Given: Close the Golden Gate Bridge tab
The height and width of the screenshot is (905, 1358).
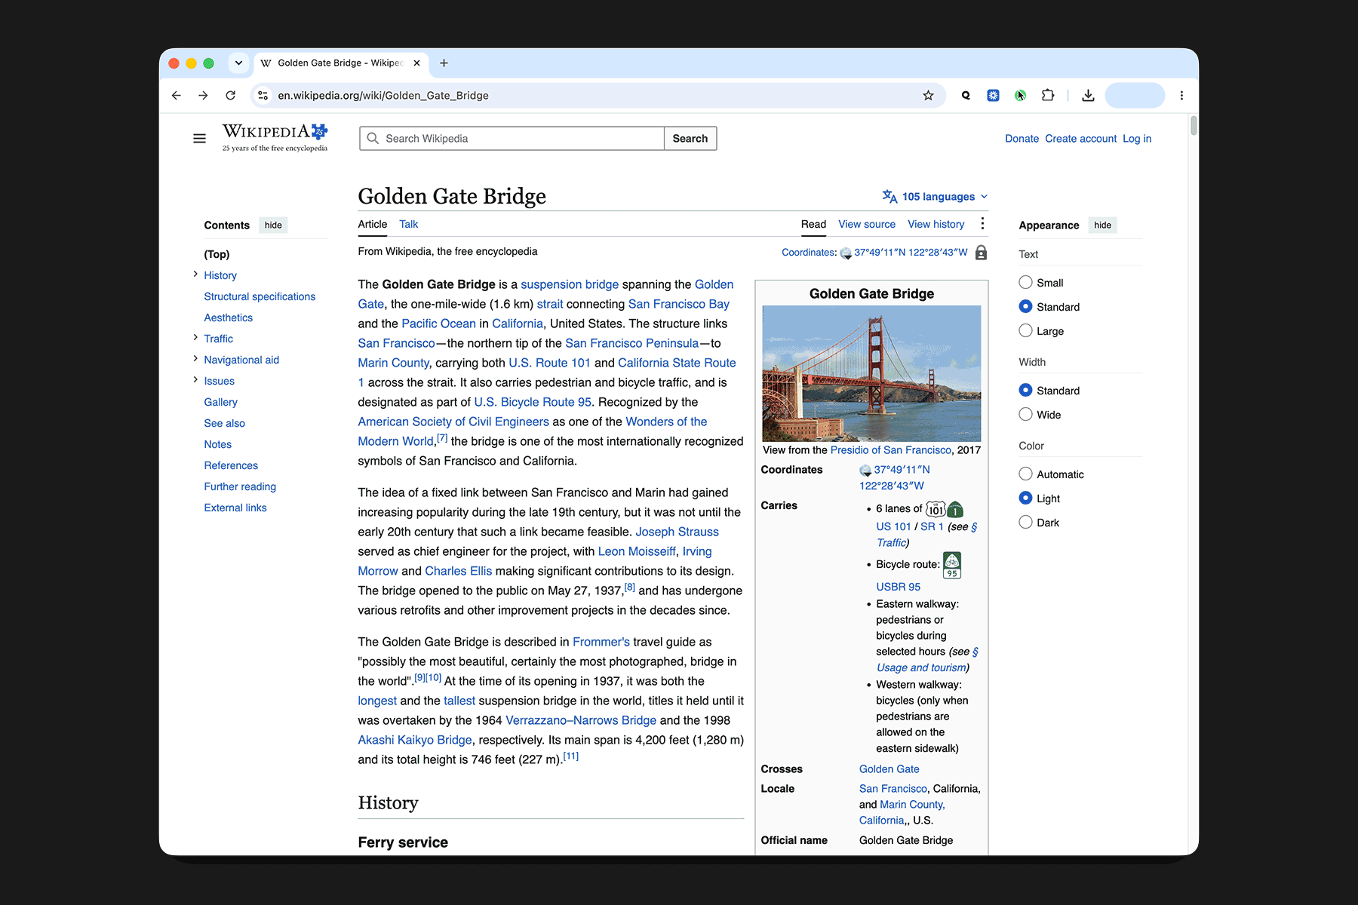Looking at the screenshot, I should [x=416, y=63].
